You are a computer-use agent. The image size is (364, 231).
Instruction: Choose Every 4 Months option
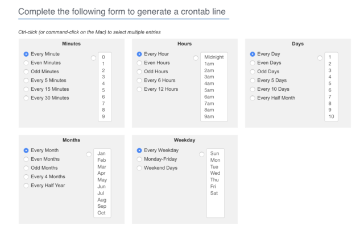26,177
